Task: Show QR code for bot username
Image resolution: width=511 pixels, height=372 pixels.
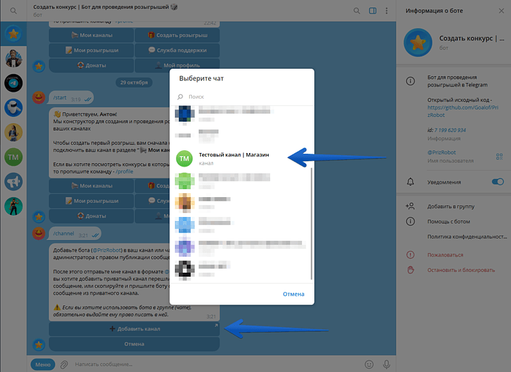Action: coord(499,156)
